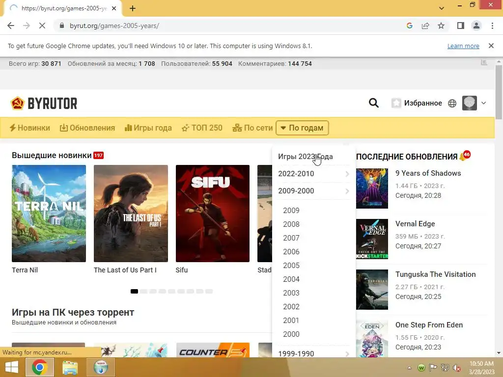Choose year 2001
Viewport: 503px width, 377px height.
291,321
